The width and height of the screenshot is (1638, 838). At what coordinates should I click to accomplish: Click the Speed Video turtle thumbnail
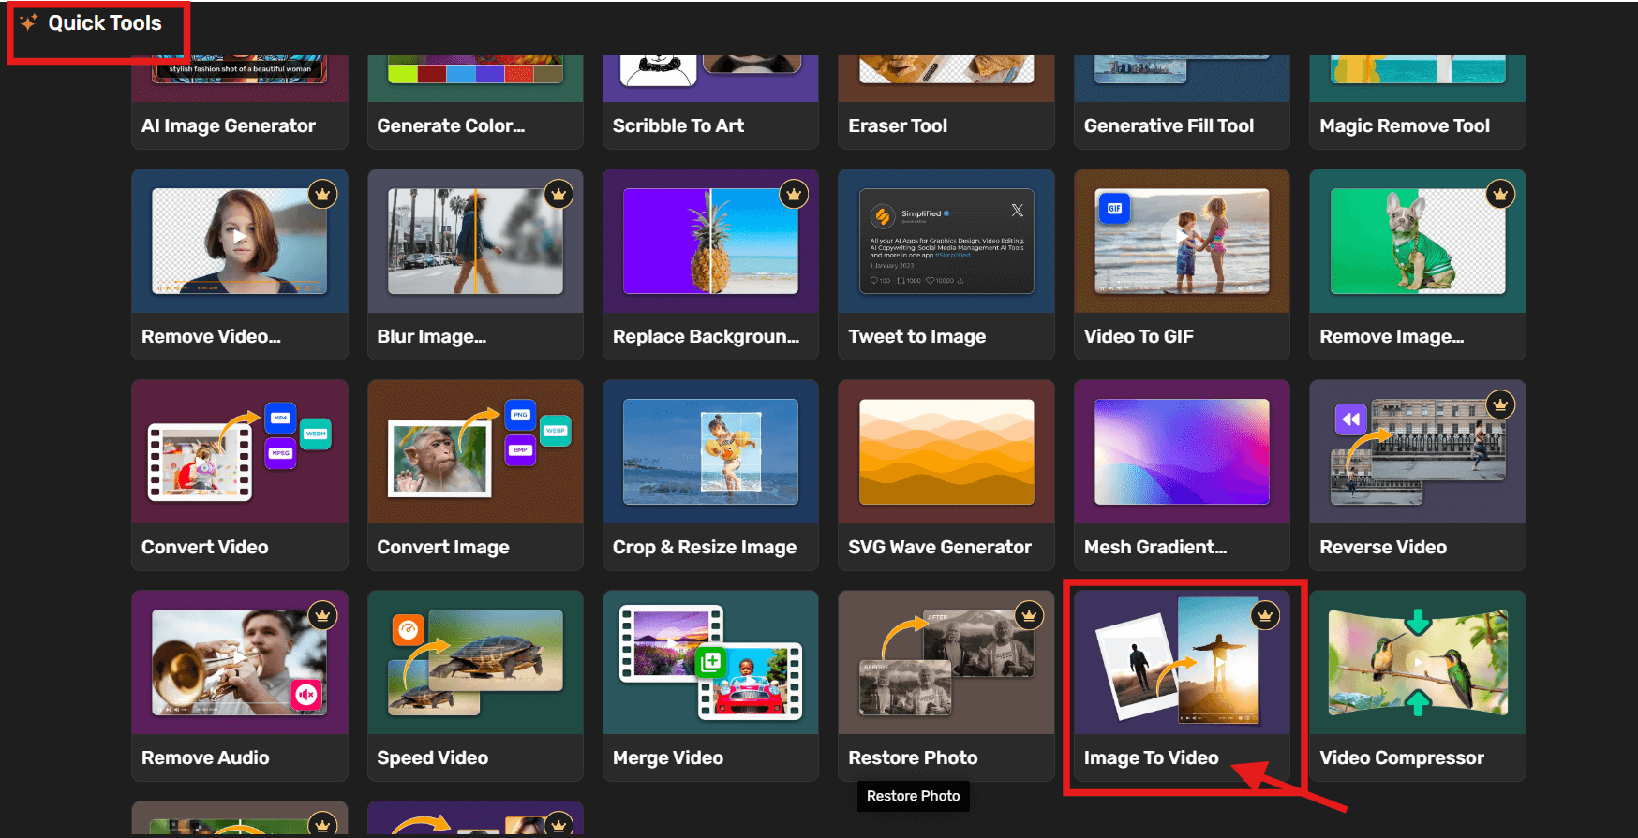click(x=475, y=663)
